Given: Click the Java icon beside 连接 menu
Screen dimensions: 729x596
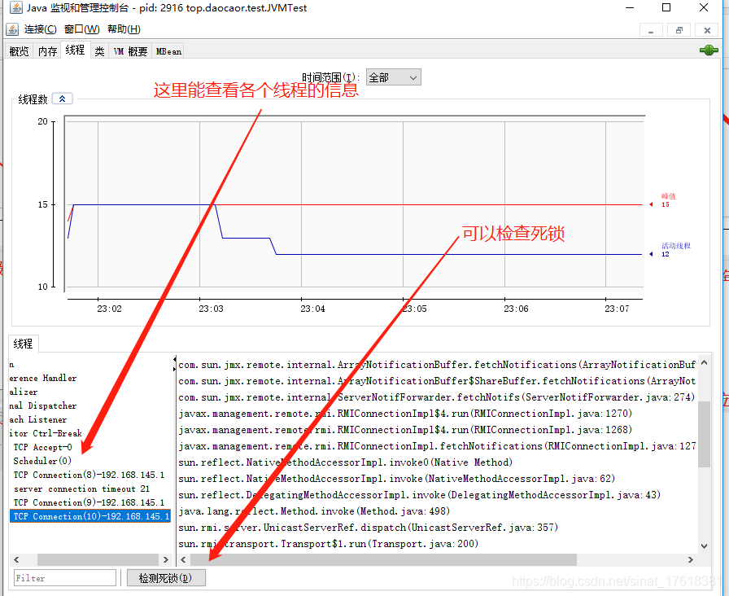Looking at the screenshot, I should pos(12,29).
